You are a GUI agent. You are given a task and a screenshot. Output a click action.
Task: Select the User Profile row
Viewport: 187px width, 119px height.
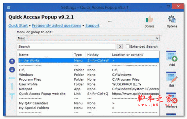pyautogui.click(x=89, y=84)
